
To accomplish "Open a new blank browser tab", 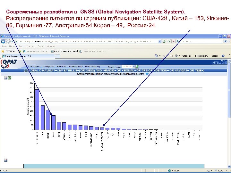I will 58,56.
